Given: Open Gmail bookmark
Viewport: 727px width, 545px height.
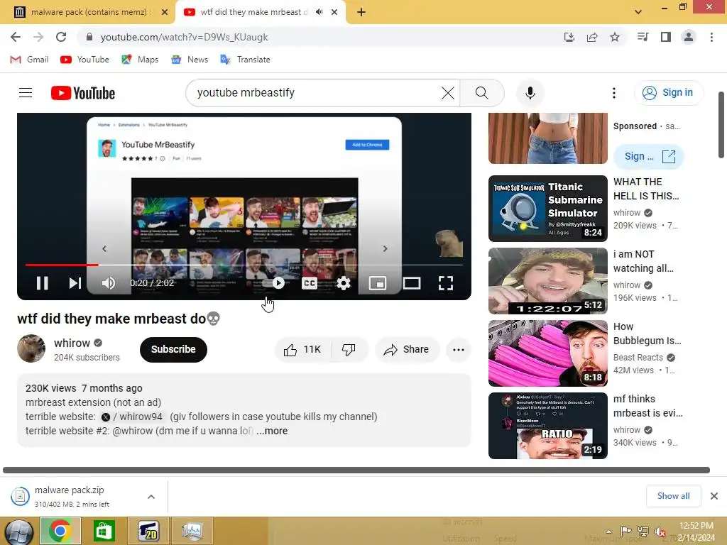Looking at the screenshot, I should [x=29, y=60].
